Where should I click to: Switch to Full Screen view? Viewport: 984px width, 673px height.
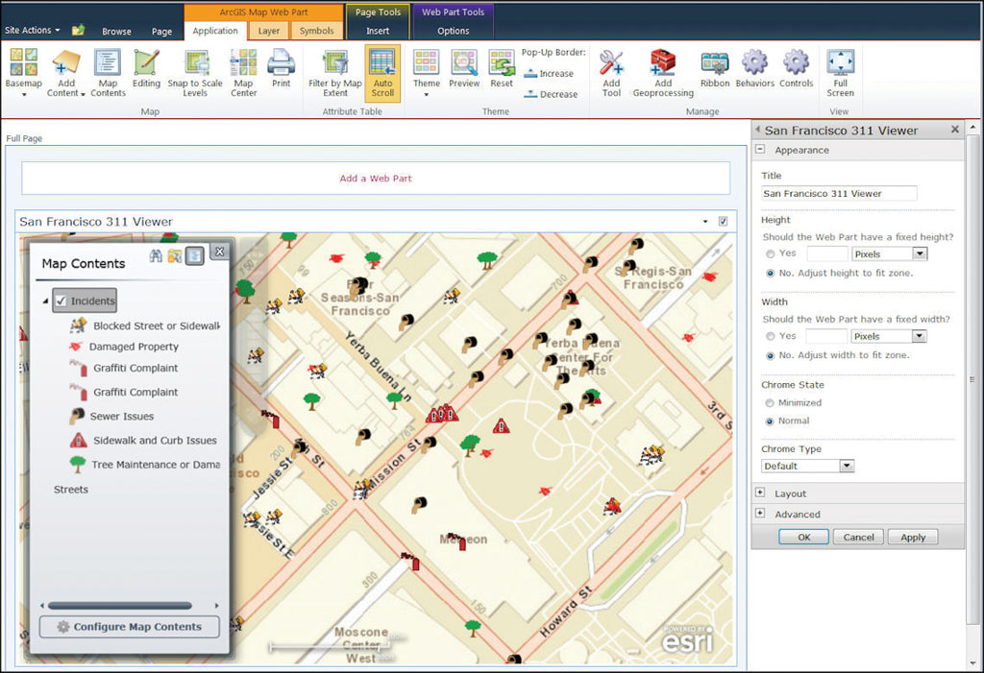tap(840, 71)
